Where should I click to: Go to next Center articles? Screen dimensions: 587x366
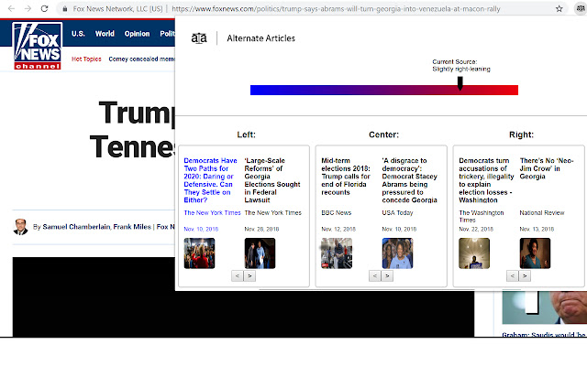coord(387,276)
